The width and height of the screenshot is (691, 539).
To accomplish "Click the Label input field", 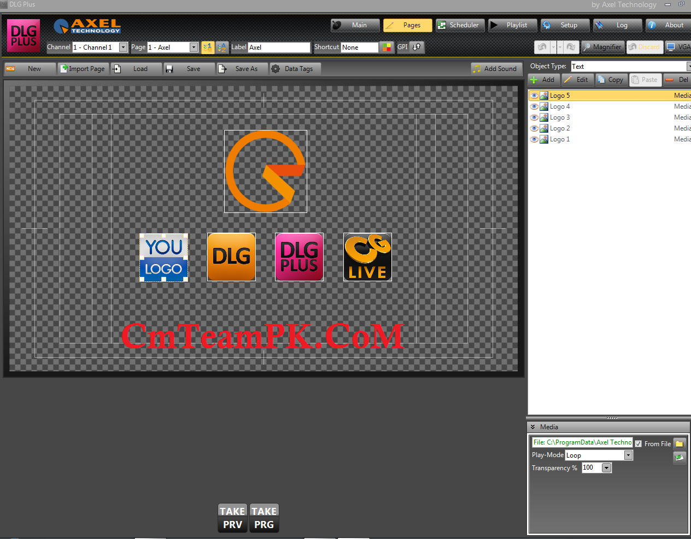I will pyautogui.click(x=279, y=48).
